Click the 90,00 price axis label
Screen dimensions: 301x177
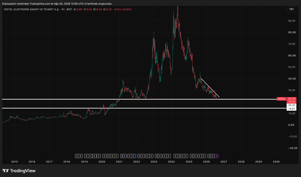click(291, 21)
